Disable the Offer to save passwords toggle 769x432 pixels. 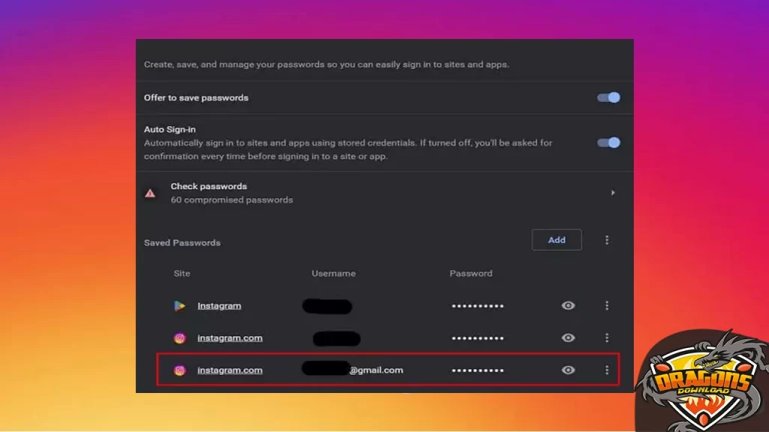[608, 97]
